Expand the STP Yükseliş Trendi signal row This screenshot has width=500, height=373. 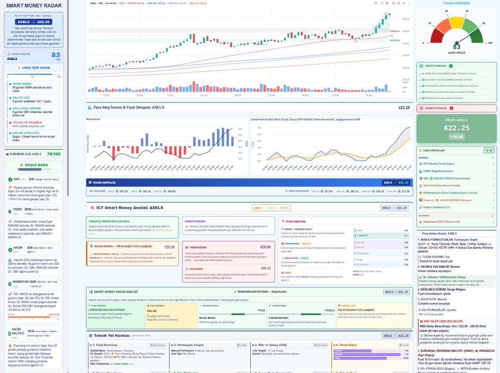click(x=493, y=164)
